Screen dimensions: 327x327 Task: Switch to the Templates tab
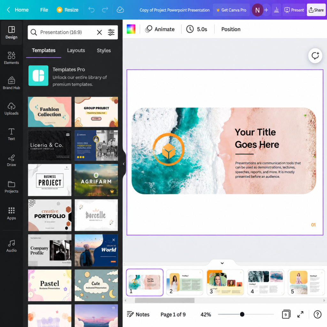tap(43, 50)
